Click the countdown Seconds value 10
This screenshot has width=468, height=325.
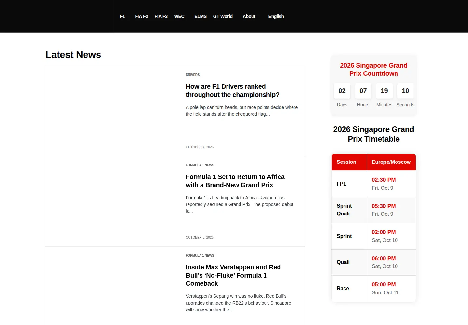(x=405, y=91)
